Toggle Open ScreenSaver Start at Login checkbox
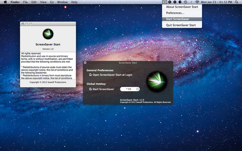Screen dimensions: 242x151 [x=90, y=75]
